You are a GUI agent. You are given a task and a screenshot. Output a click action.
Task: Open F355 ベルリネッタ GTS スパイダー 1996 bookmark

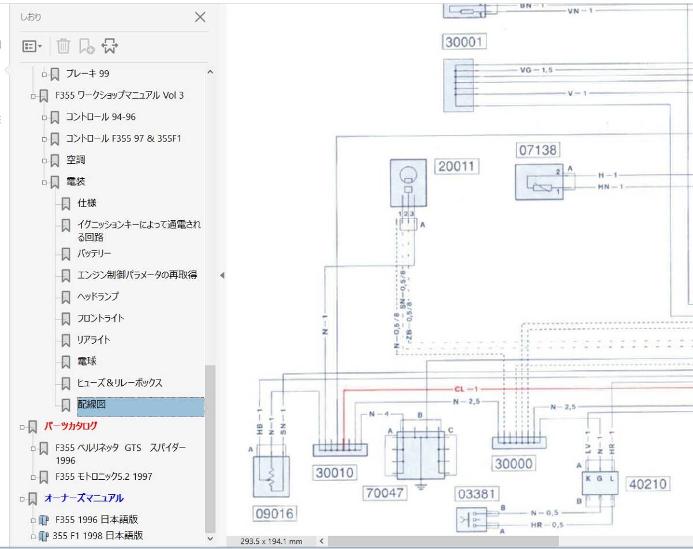pos(121,454)
